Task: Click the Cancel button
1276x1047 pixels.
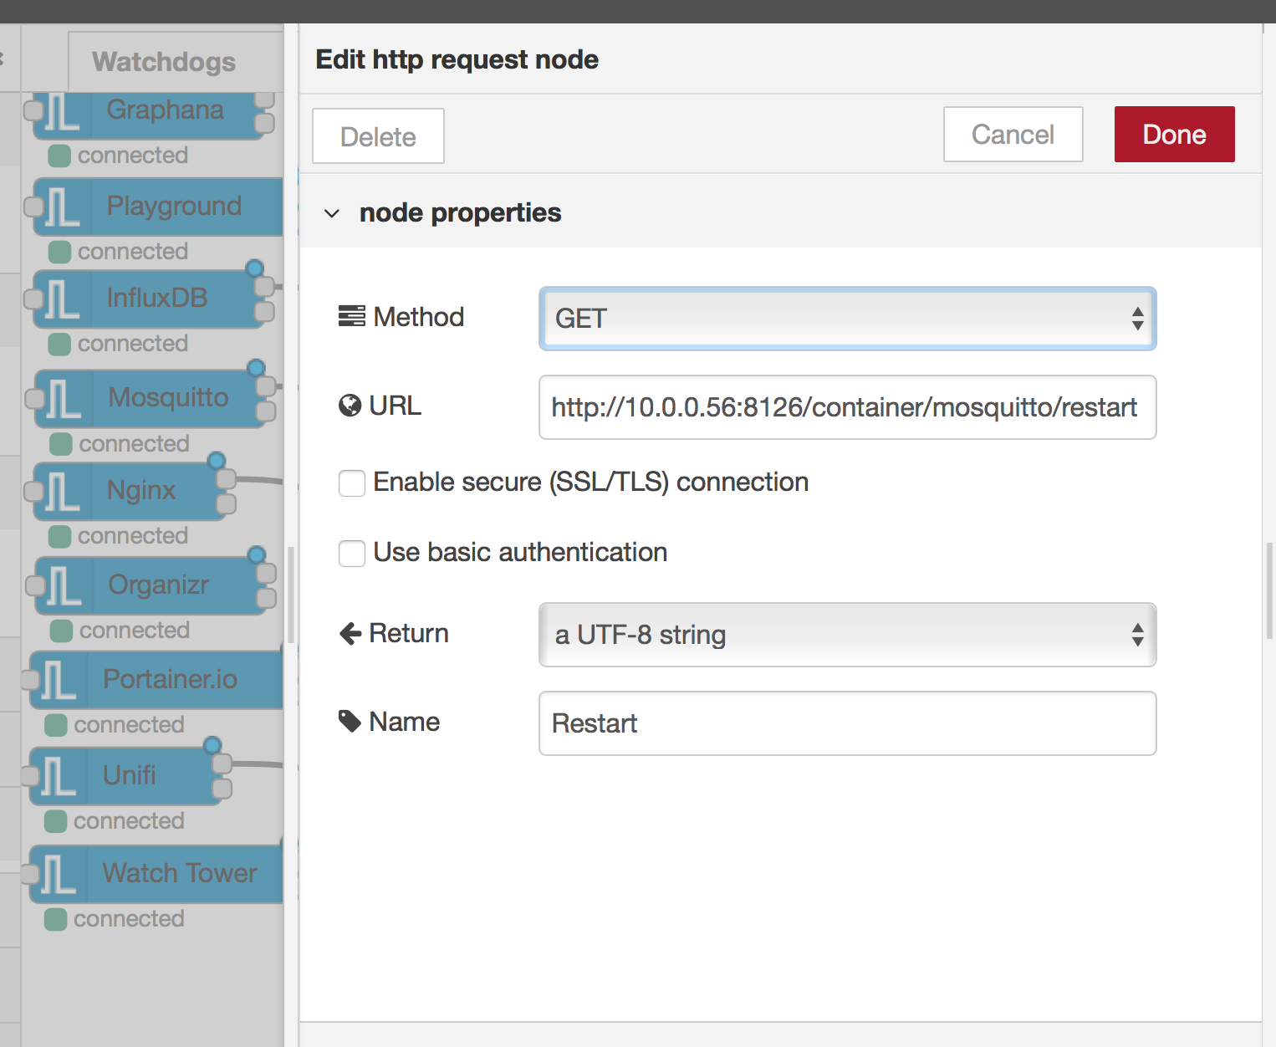Action: [x=1013, y=135]
